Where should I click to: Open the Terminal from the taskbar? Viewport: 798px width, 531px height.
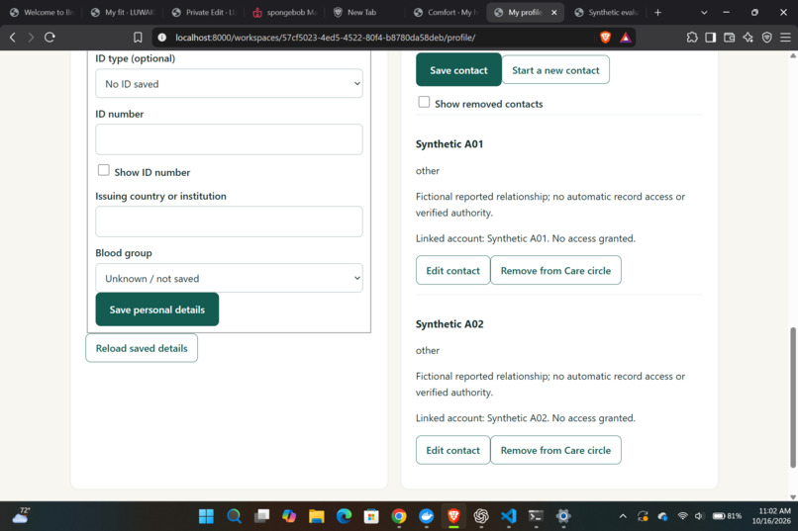[536, 516]
